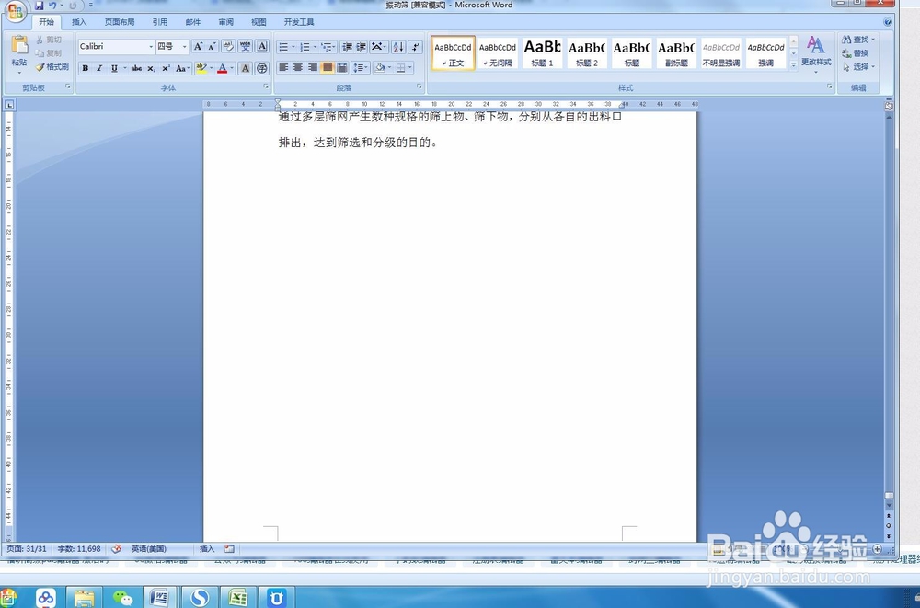Click the Grow Font button
Viewport: 920px width, 608px height.
[199, 46]
